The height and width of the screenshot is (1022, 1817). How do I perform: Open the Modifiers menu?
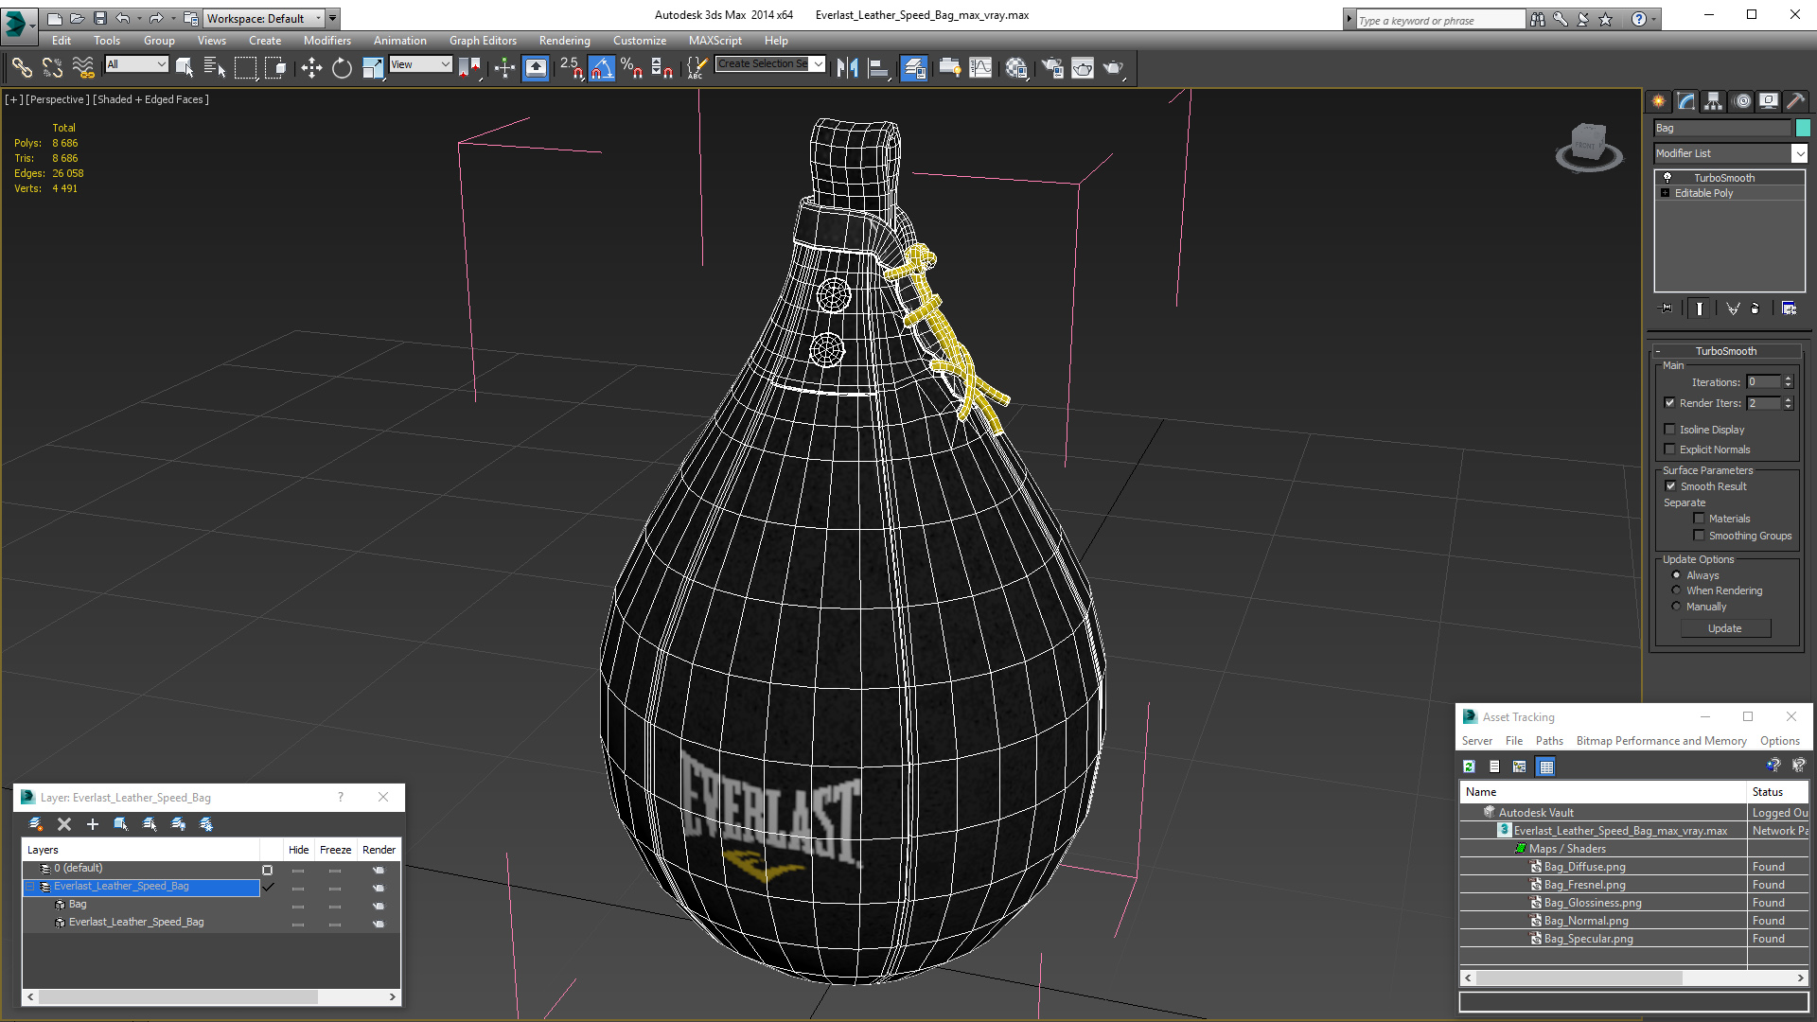pos(326,41)
